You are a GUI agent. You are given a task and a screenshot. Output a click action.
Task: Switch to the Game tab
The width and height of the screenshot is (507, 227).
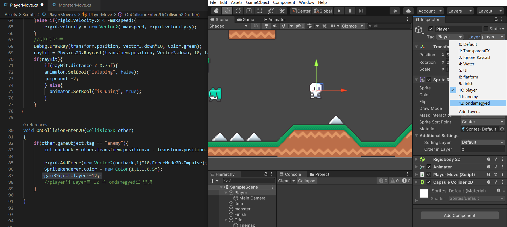[245, 20]
